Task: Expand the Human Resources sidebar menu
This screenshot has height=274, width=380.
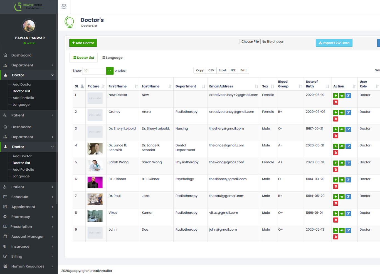Action: coord(28,266)
